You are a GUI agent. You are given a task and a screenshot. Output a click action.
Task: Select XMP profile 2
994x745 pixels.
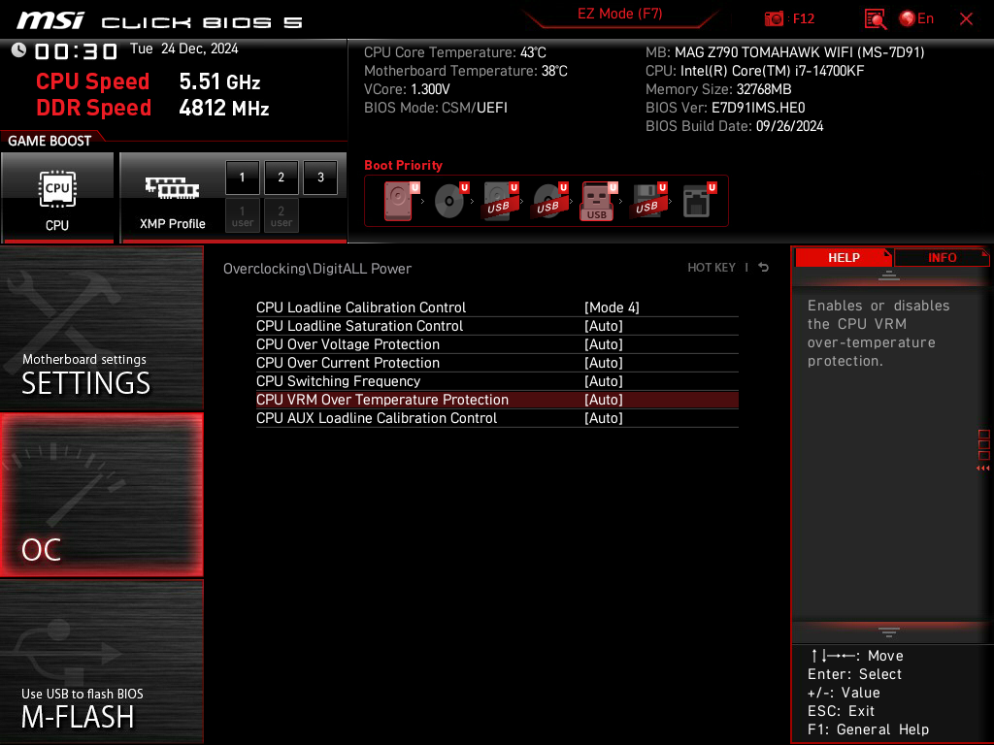coord(281,178)
